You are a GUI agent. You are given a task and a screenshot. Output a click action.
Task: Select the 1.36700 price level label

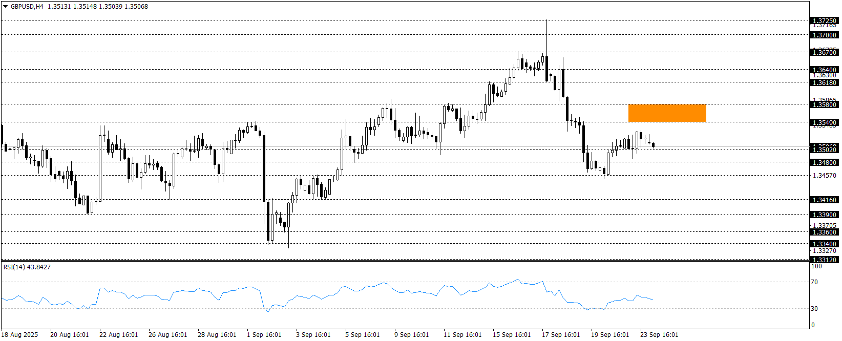click(x=824, y=52)
